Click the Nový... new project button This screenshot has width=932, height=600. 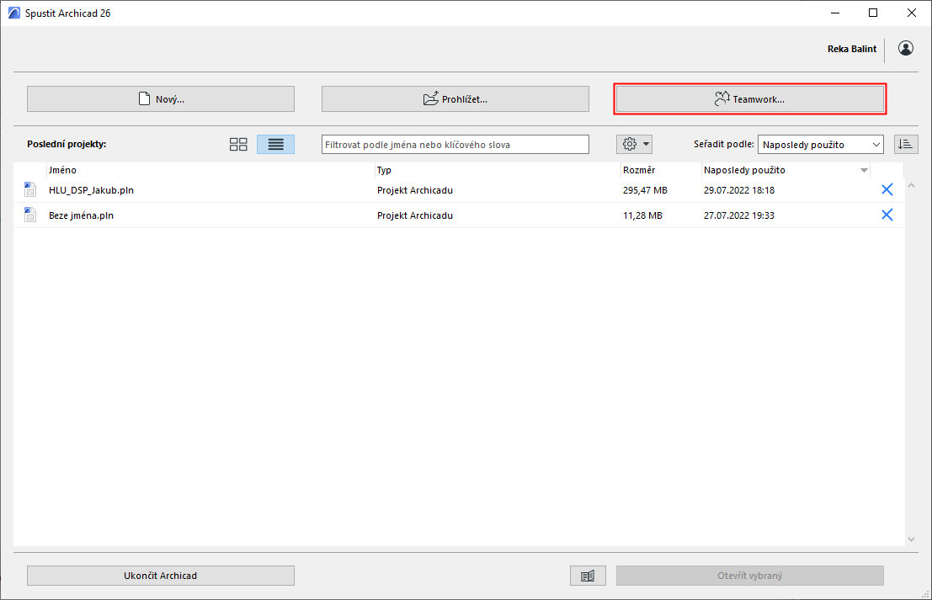coord(161,98)
